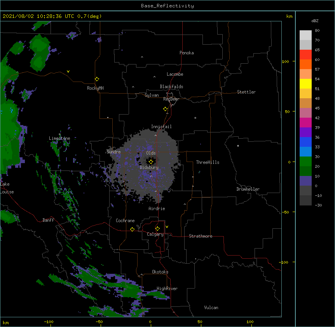Click the Sylvan label

click(x=152, y=95)
